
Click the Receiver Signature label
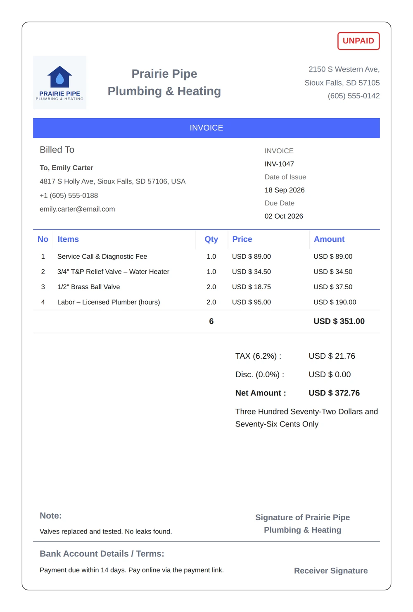331,571
